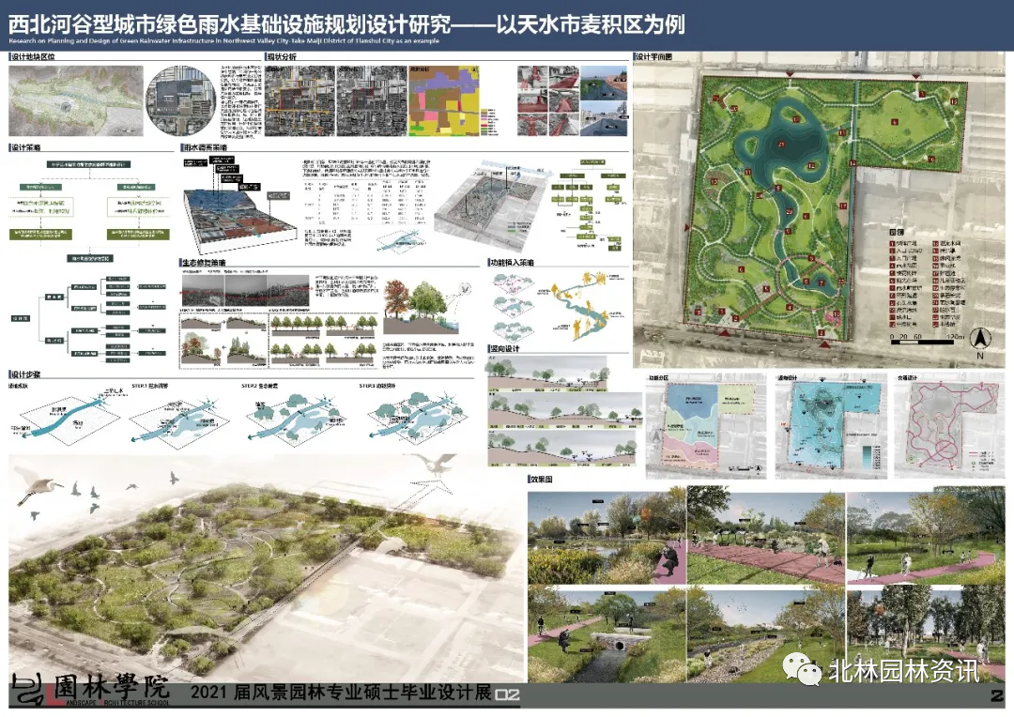
Task: Click the 生态修复策略 heading
Action: pyautogui.click(x=204, y=263)
